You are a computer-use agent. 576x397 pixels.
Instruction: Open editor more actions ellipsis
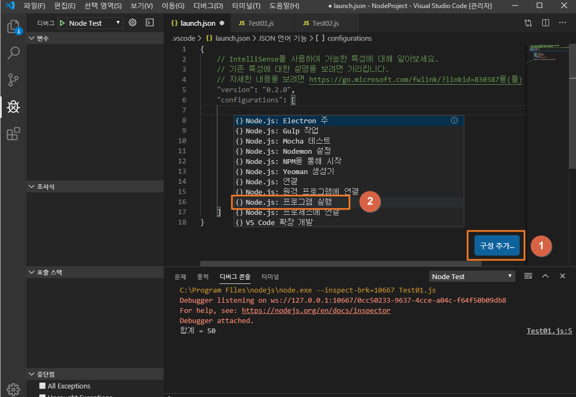point(563,23)
